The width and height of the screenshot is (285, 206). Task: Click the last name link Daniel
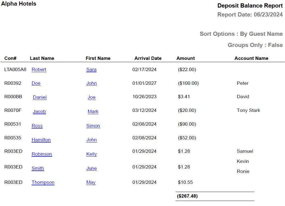[40, 97]
